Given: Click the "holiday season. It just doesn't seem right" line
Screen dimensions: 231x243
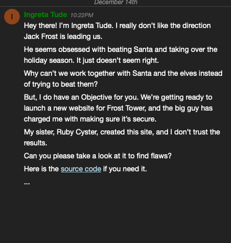Looking at the screenshot, I should 92,61.
